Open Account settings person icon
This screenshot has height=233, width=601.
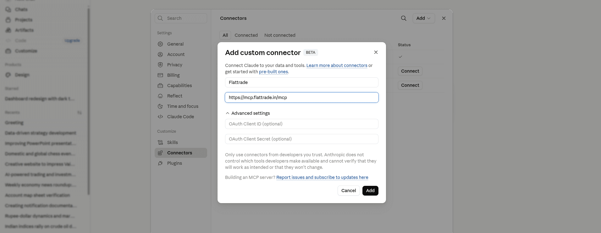pyautogui.click(x=160, y=54)
